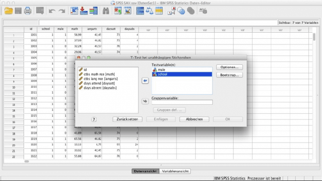Click the undo arrow in the toolbar
Image resolution: width=322 pixels, height=181 pixels.
(x=52, y=11)
